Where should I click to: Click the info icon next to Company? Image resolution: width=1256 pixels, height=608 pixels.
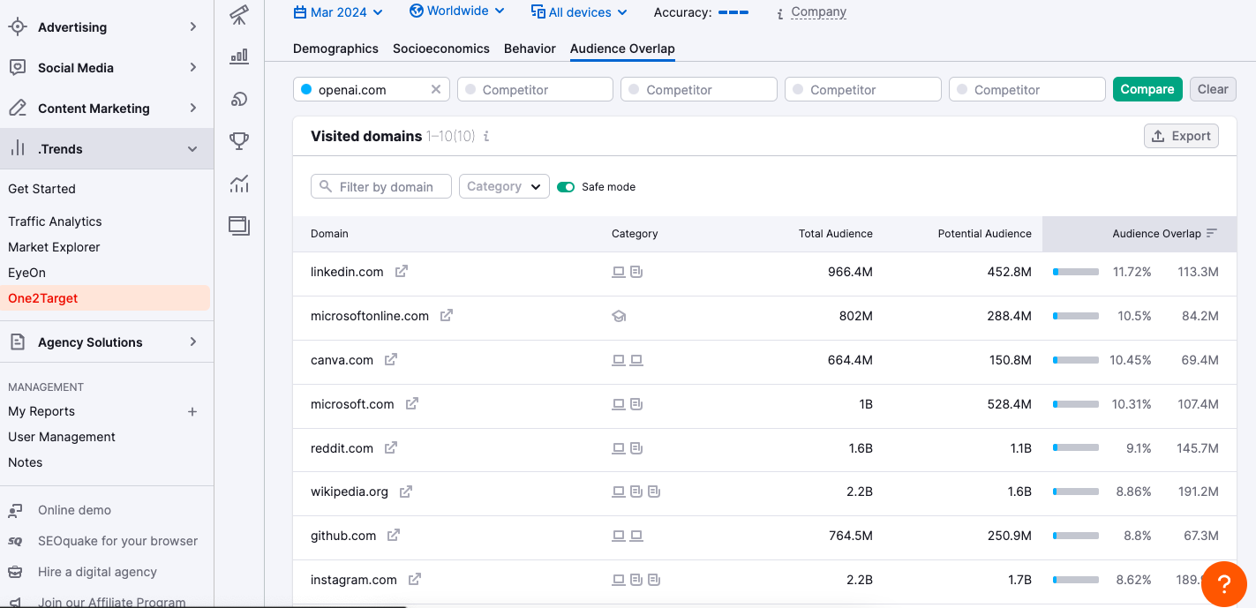click(x=779, y=13)
